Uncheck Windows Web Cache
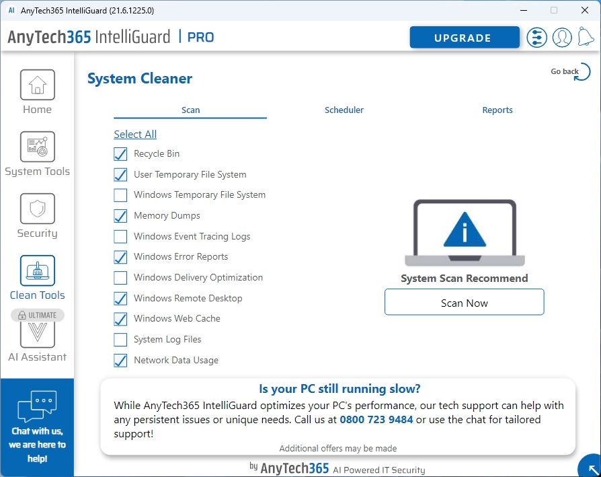Screen dimensions: 601x477 tap(120, 319)
